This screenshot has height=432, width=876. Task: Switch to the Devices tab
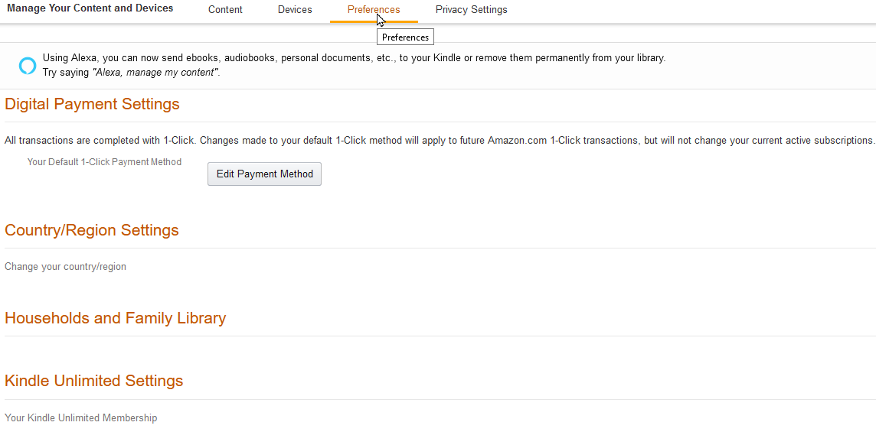coord(295,10)
